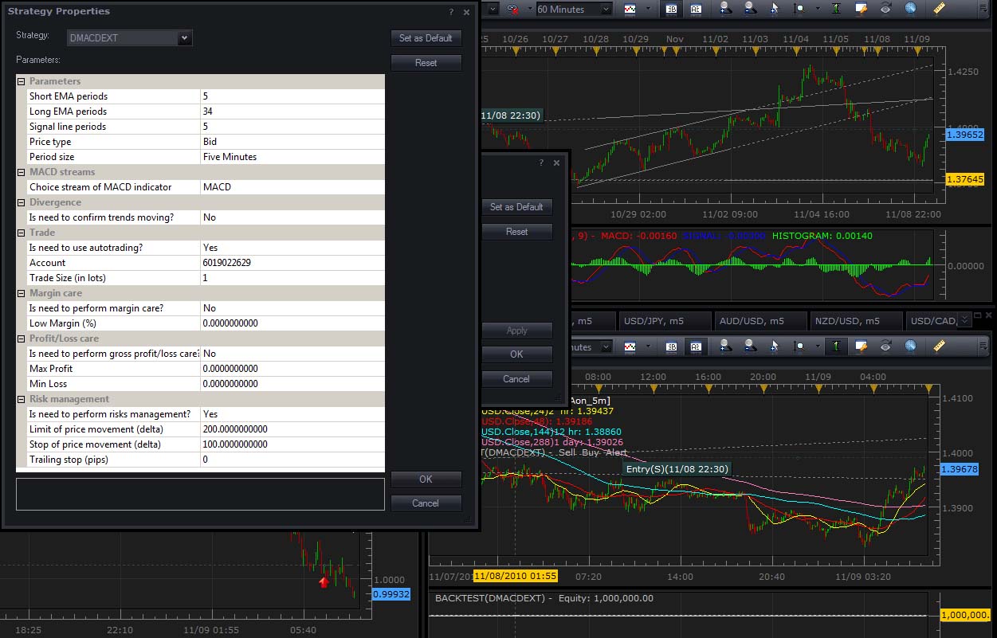
Task: Switch to the USD/CAD tab
Action: [932, 321]
